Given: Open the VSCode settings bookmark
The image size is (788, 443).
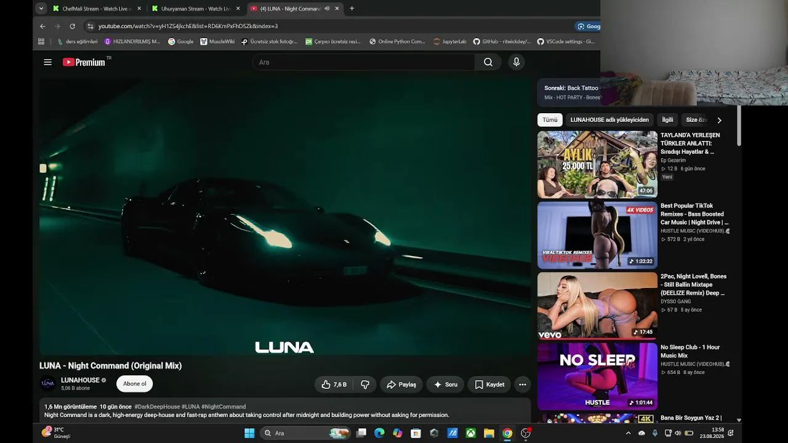Looking at the screenshot, I should coord(566,42).
